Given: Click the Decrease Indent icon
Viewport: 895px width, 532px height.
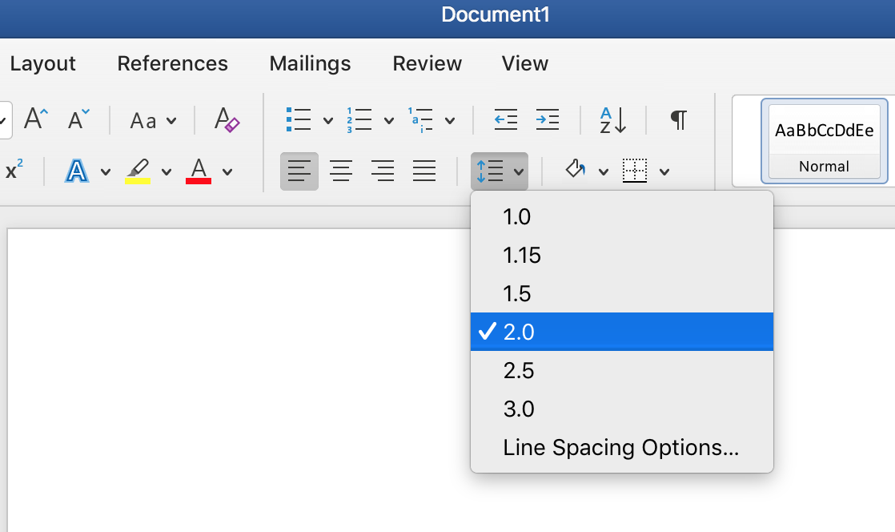Looking at the screenshot, I should coord(506,119).
